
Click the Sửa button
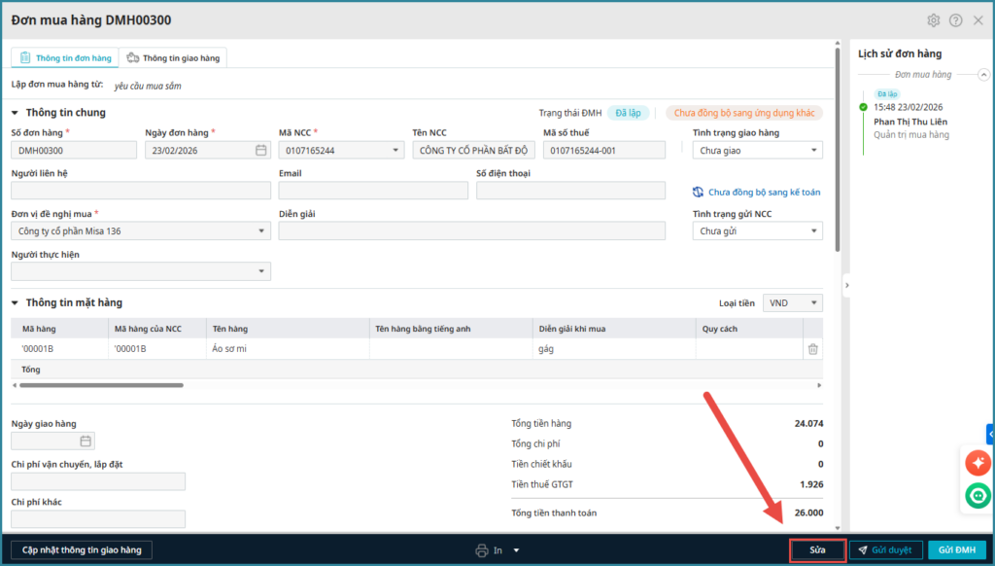coord(817,550)
